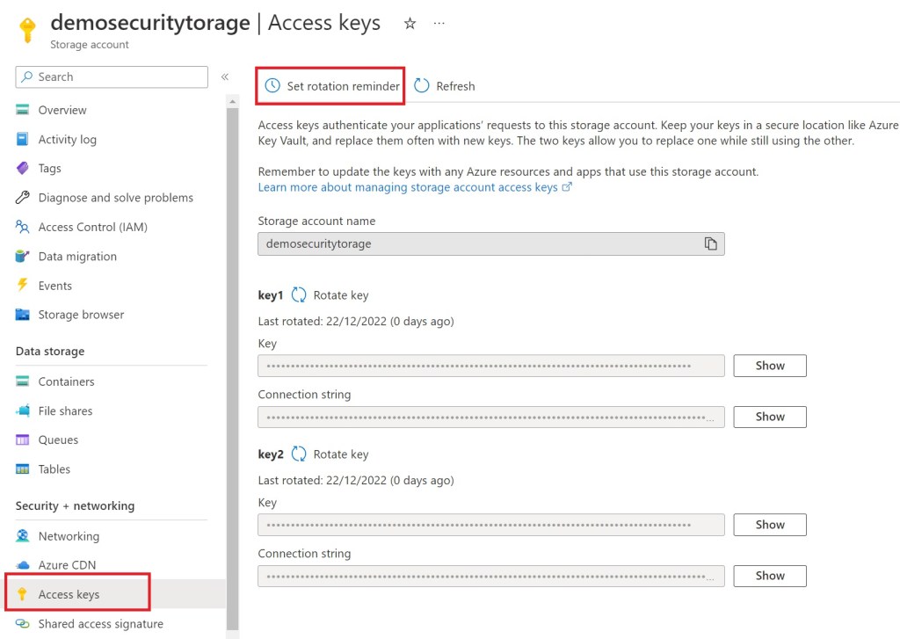Click the Refresh icon in toolbar
This screenshot has height=639, width=900.
pos(422,85)
